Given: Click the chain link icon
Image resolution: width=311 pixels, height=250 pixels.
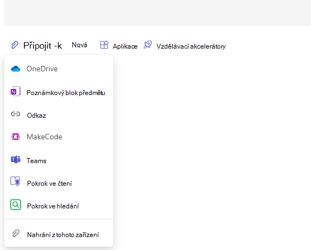Looking at the screenshot, I should [x=16, y=114].
